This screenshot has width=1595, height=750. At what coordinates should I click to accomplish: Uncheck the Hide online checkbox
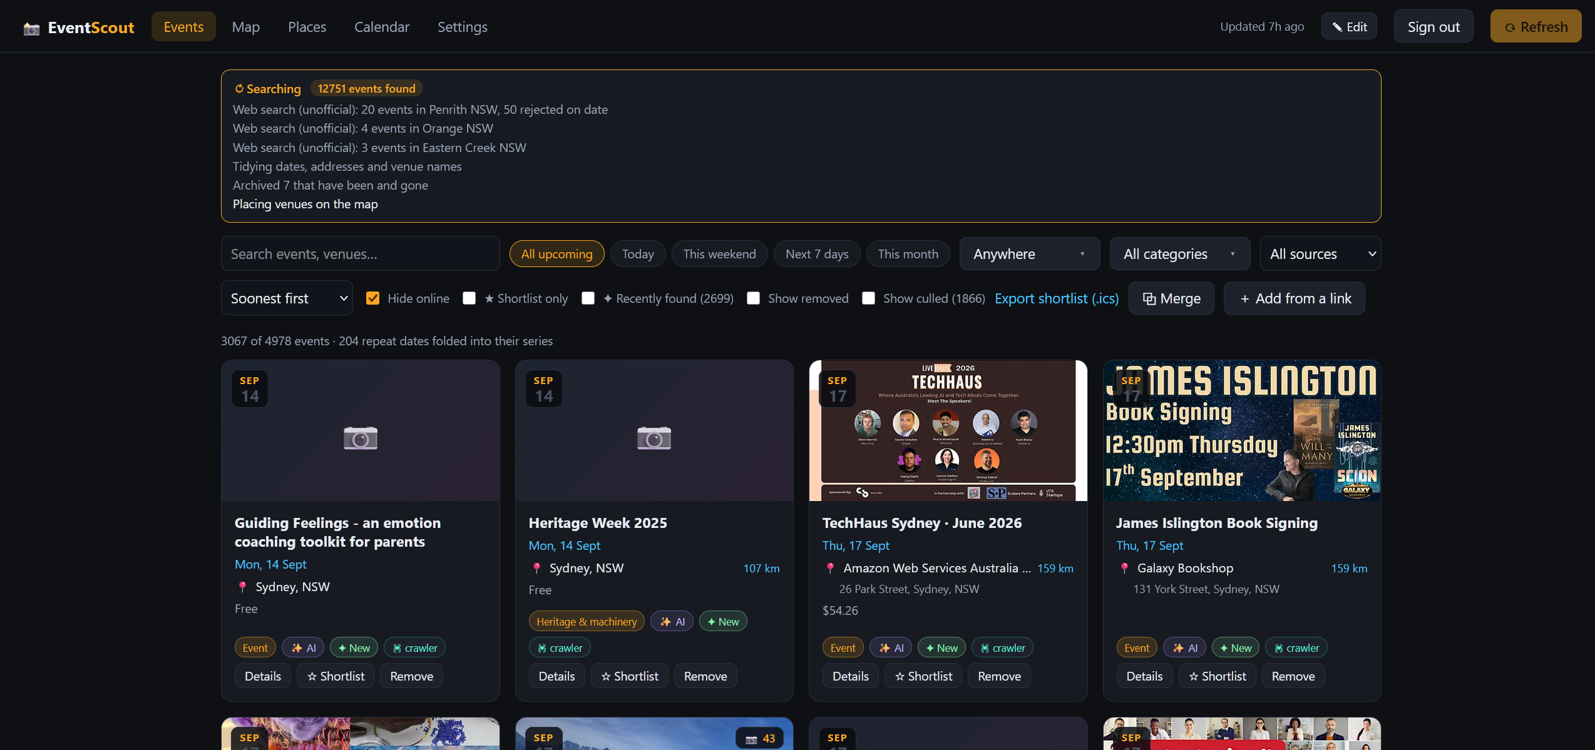pos(373,298)
